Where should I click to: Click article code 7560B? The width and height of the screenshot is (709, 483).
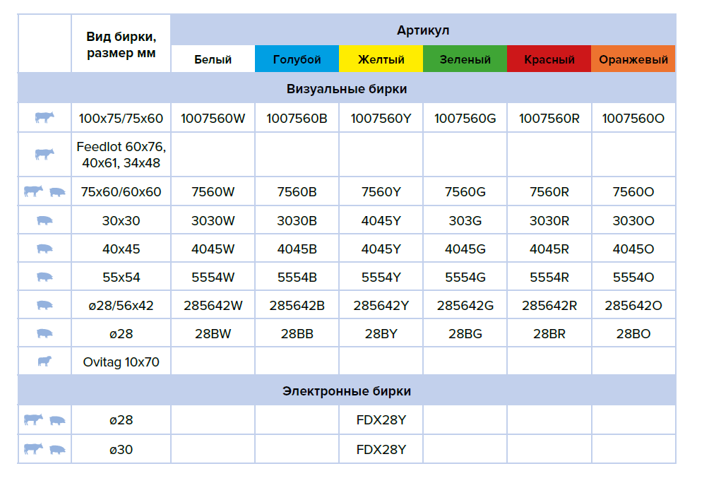tap(297, 192)
